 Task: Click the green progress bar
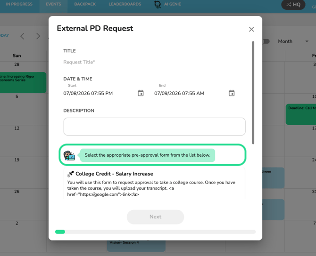pyautogui.click(x=60, y=232)
